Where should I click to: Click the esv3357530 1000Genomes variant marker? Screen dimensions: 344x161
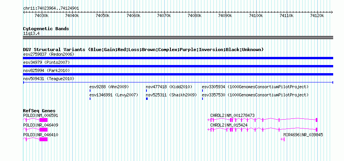tap(202, 99)
